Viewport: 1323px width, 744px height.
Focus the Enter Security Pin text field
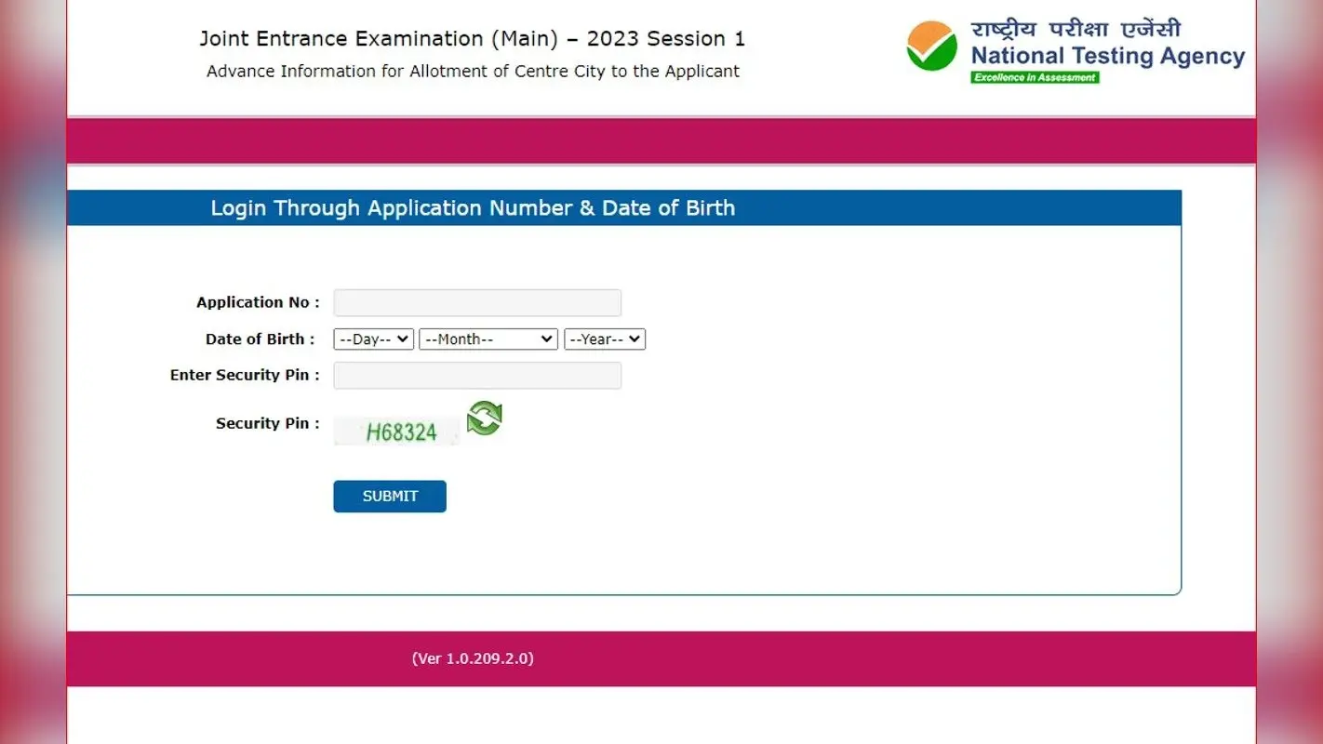[477, 376]
